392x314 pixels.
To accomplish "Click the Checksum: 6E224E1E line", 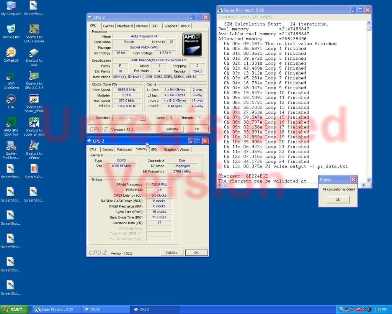I will click(x=243, y=176).
